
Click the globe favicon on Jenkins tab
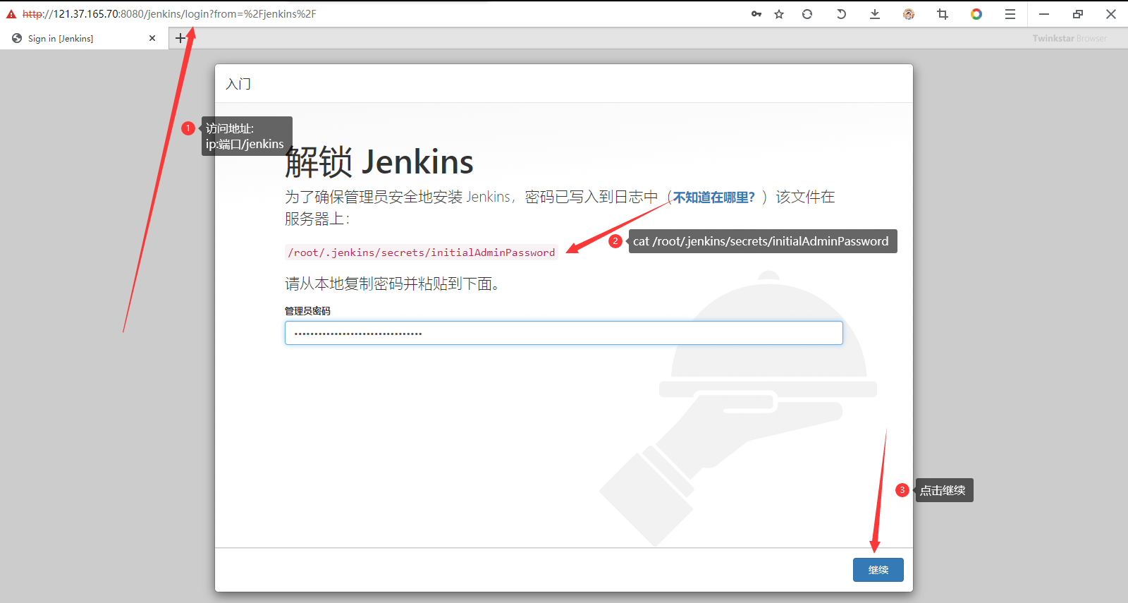click(x=17, y=38)
